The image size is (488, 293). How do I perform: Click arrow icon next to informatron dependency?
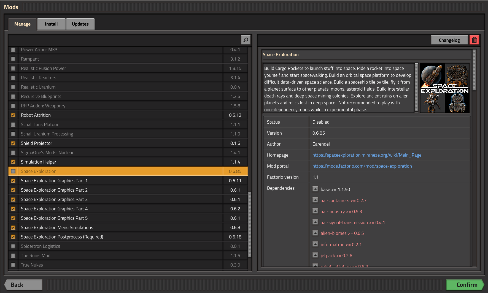315,244
